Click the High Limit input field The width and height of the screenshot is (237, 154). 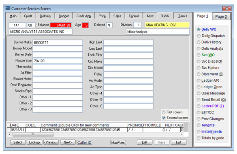click(128, 43)
